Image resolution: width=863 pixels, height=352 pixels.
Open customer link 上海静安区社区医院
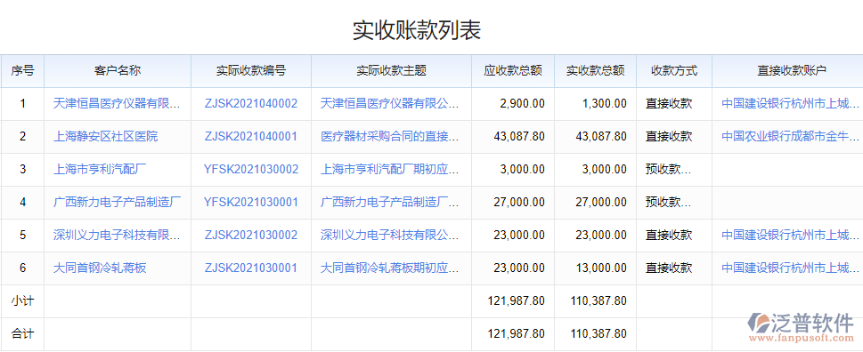[106, 136]
